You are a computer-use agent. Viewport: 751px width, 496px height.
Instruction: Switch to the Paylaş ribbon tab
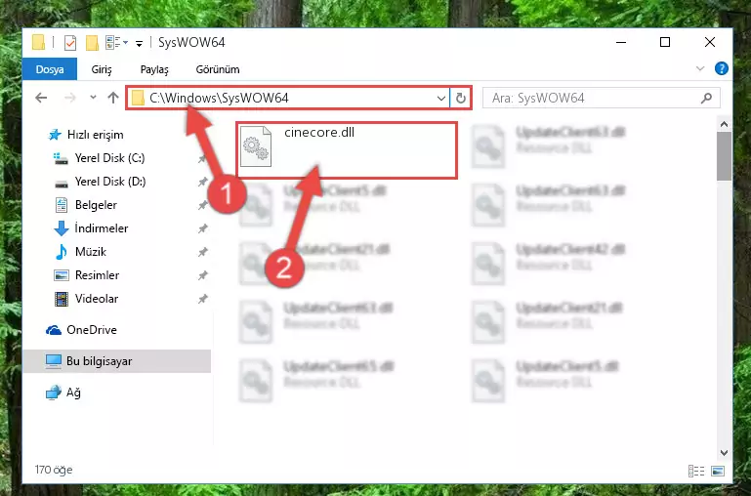[154, 69]
